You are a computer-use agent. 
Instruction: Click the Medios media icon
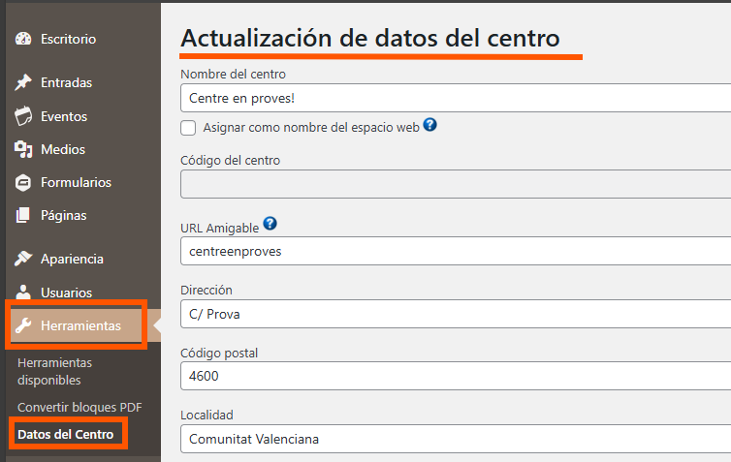pyautogui.click(x=24, y=149)
